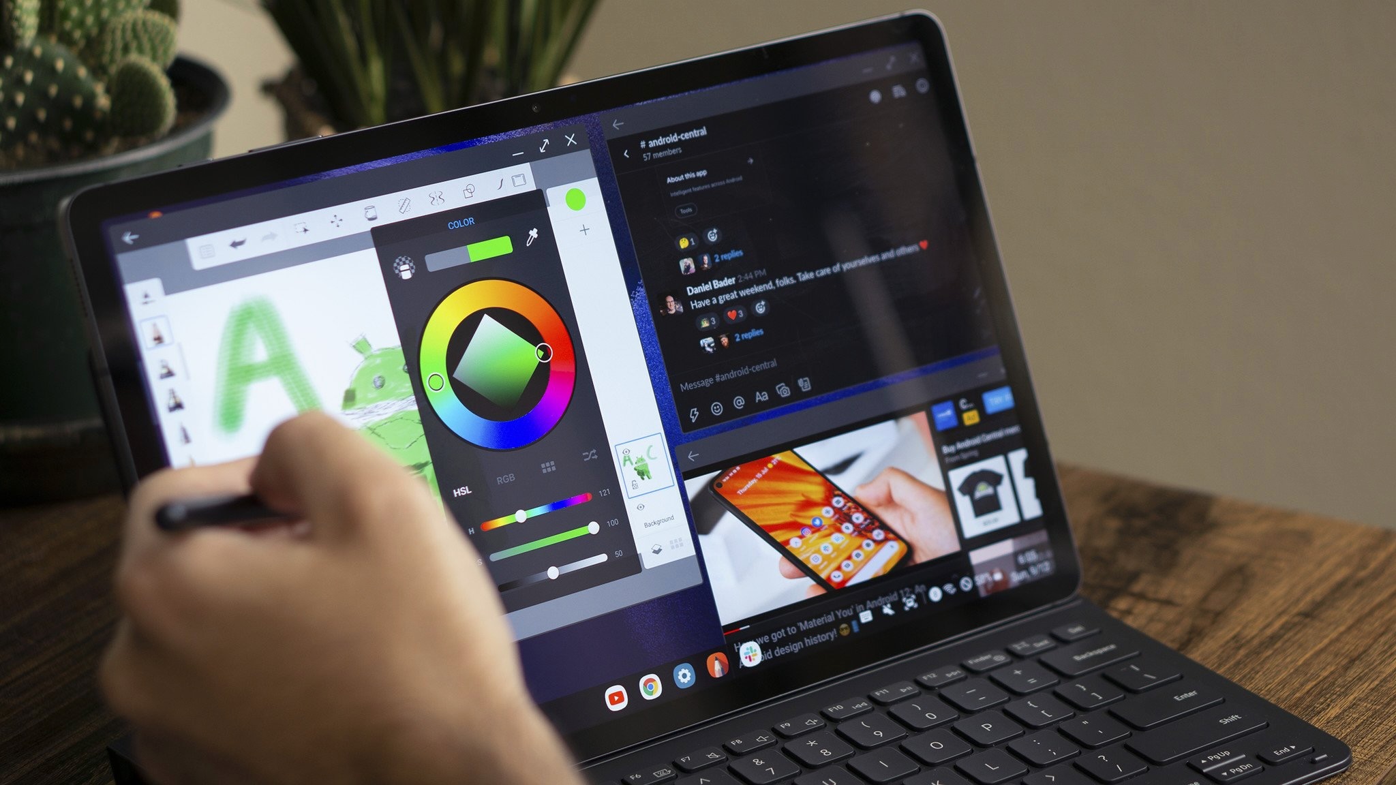Click the fill bucket tool icon

click(x=369, y=206)
